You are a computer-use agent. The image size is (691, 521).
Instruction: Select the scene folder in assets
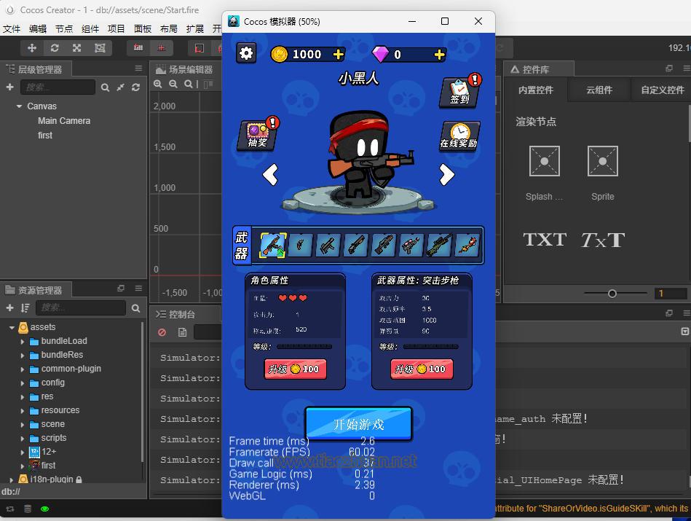[52, 424]
